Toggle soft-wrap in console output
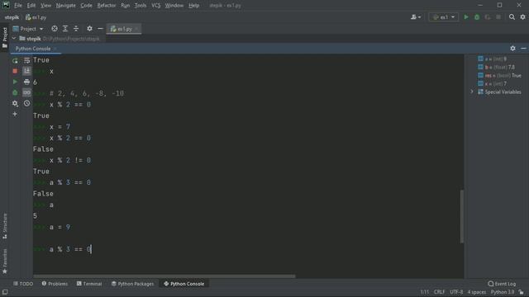Screen dimensions: 529x297 (26, 60)
